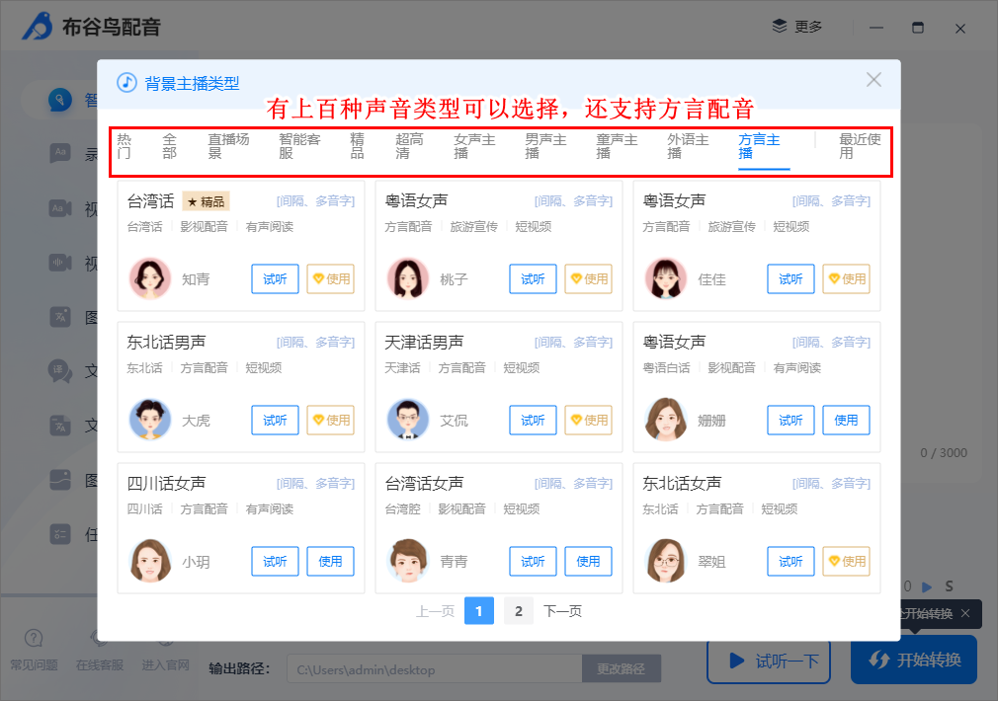Open the 直播场景 tab
The height and width of the screenshot is (701, 998).
(228, 146)
